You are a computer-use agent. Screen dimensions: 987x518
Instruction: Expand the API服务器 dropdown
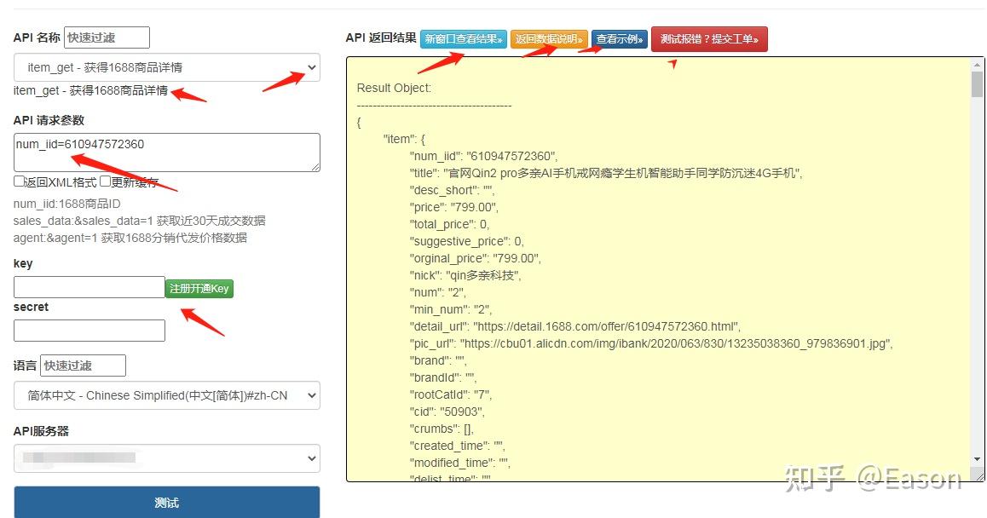click(166, 458)
